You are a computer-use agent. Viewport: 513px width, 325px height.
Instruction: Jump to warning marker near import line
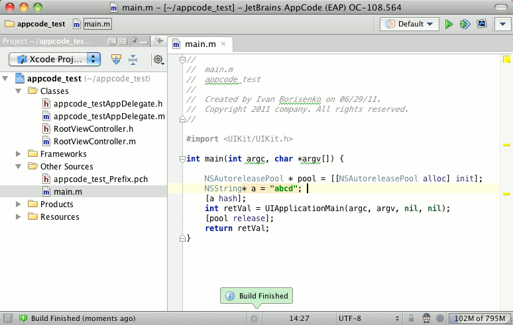click(x=506, y=145)
